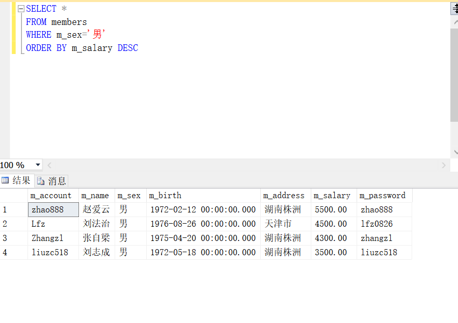458x323 pixels.
Task: Select the m_password column header
Action: coord(385,195)
